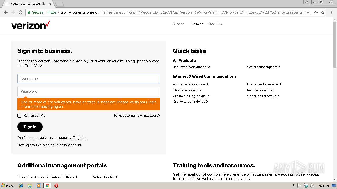Reload the page with refresh icon

[x=21, y=12]
